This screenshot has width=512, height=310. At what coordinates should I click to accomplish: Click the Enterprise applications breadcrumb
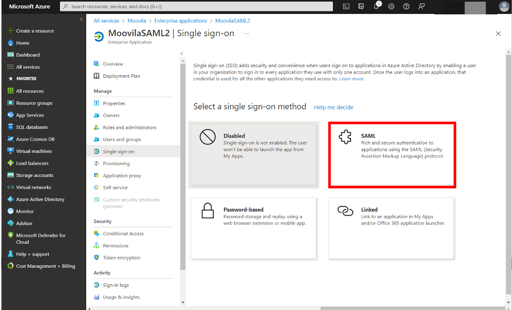pos(180,21)
